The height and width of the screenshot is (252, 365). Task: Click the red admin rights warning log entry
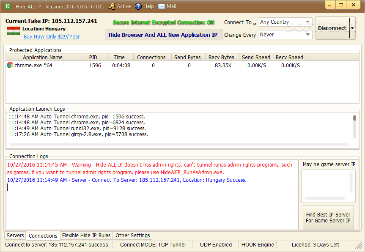click(x=150, y=168)
